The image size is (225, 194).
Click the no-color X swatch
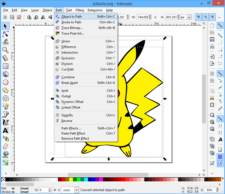[x=3, y=179]
